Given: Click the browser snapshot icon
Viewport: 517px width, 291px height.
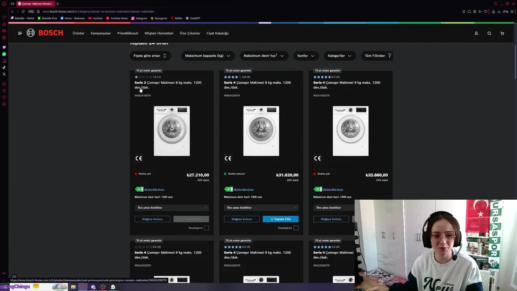Looking at the screenshot, I should click(469, 11).
